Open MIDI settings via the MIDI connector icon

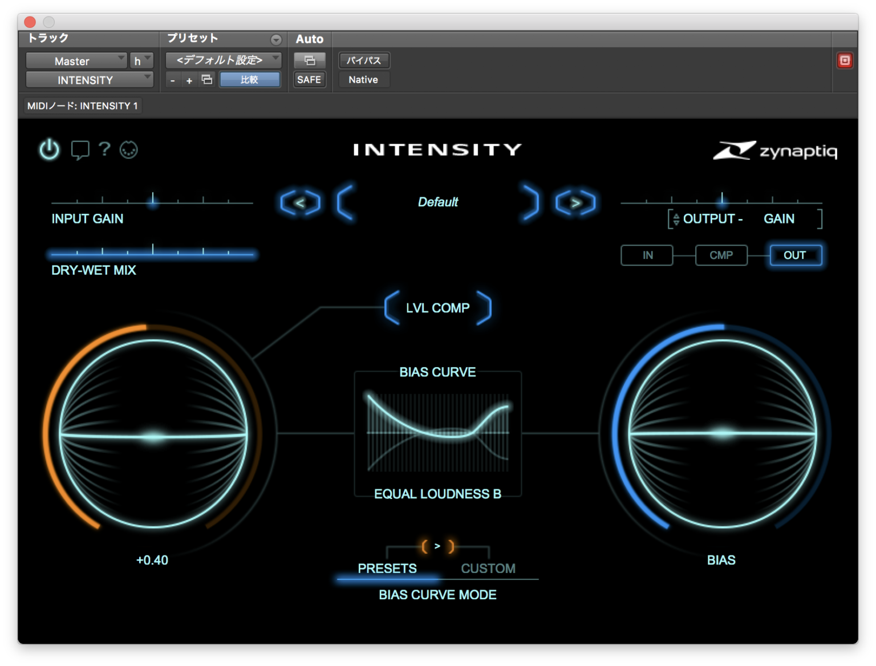(128, 149)
